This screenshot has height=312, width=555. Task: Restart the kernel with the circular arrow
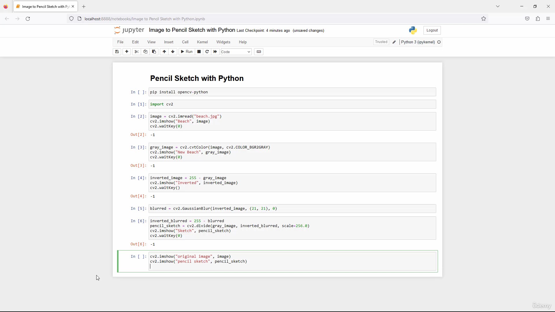207,52
